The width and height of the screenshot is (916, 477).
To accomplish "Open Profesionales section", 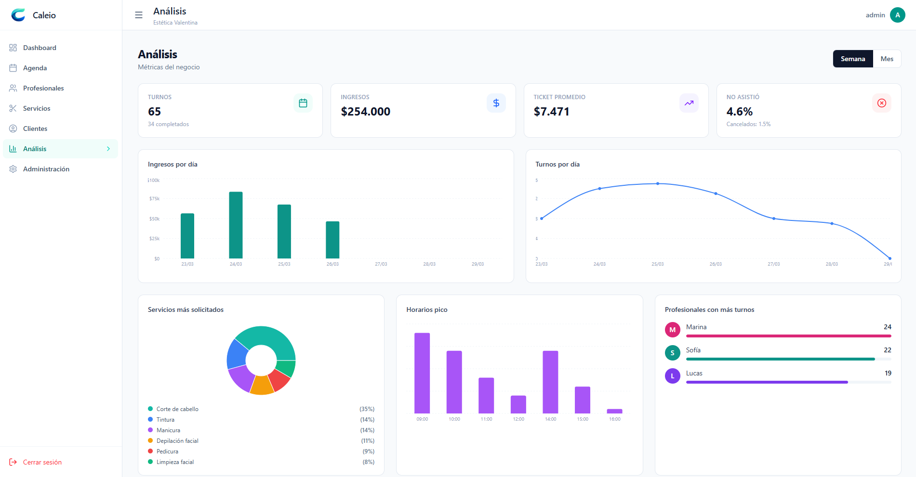I will 43,88.
